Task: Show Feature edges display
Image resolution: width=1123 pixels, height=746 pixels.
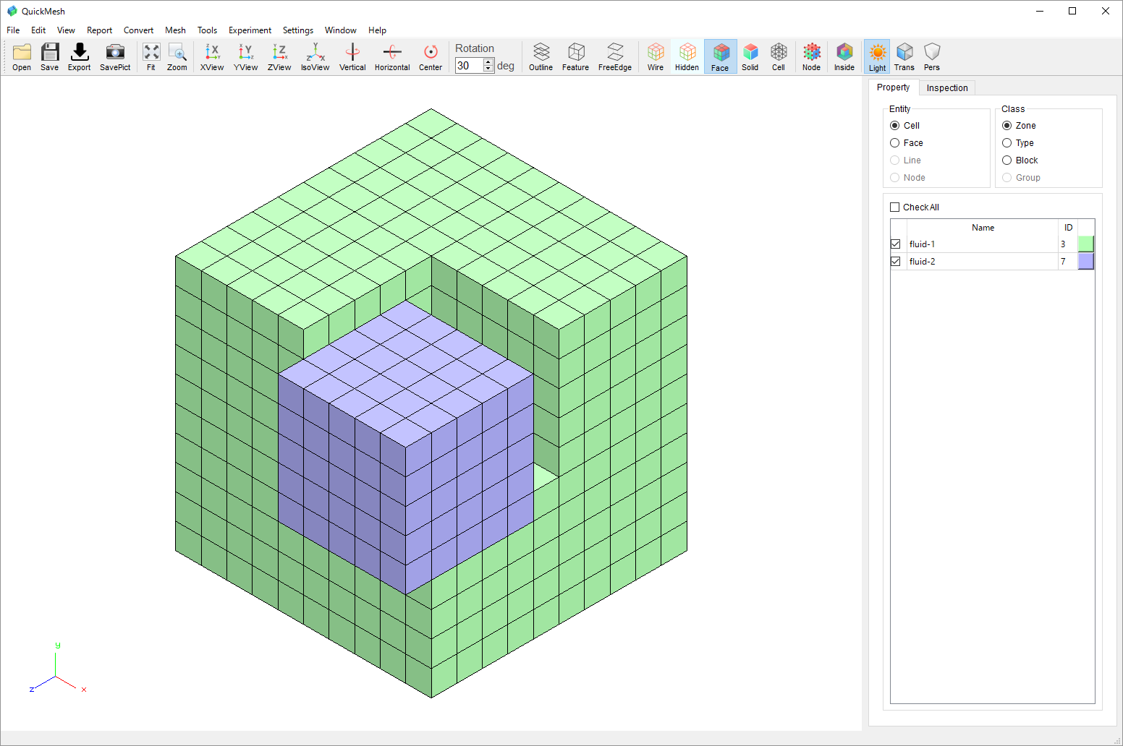Action: 576,56
